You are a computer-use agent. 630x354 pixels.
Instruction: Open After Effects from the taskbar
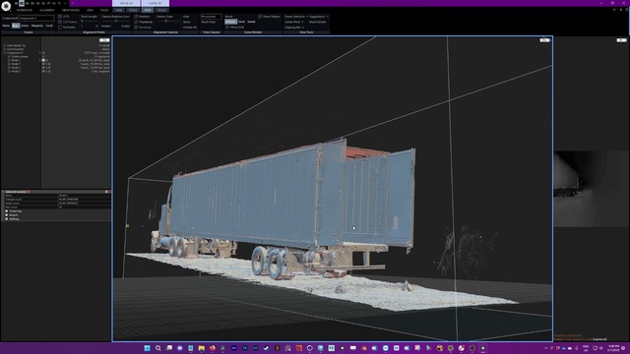tap(234, 348)
